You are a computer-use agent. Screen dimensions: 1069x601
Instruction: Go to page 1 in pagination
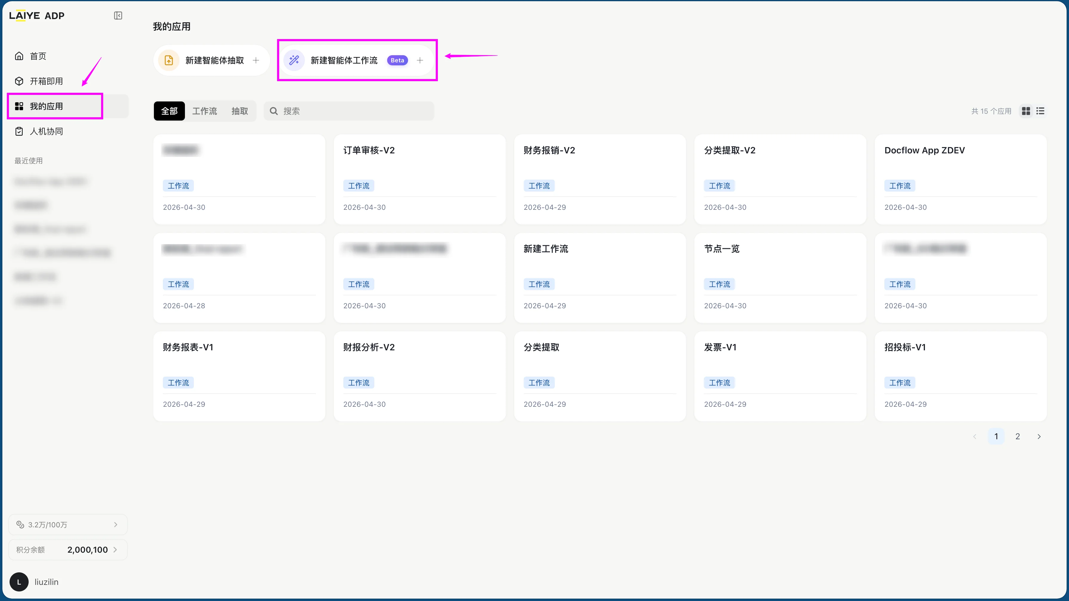click(x=996, y=436)
